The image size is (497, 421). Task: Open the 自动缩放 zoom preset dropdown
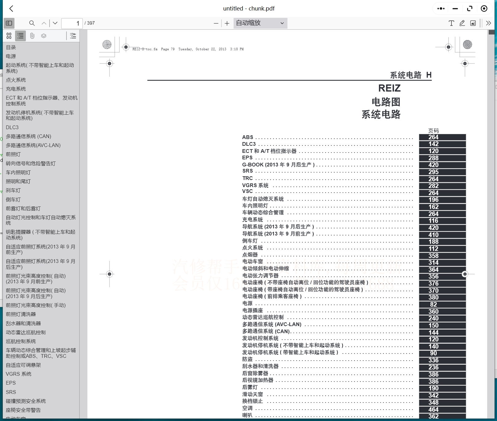point(260,23)
